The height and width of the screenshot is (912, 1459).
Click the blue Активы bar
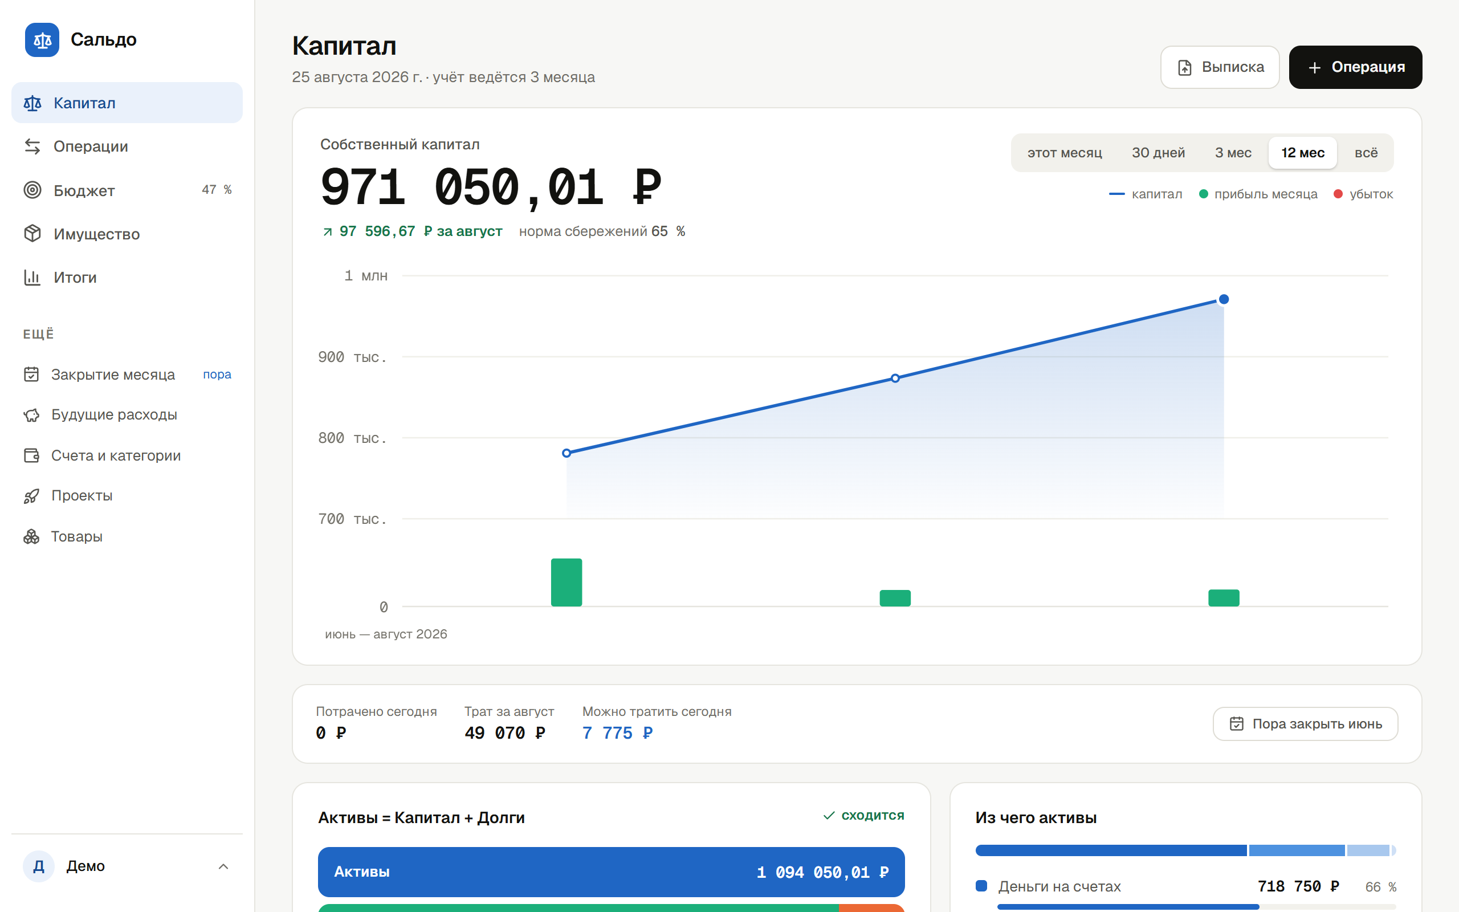click(x=611, y=872)
